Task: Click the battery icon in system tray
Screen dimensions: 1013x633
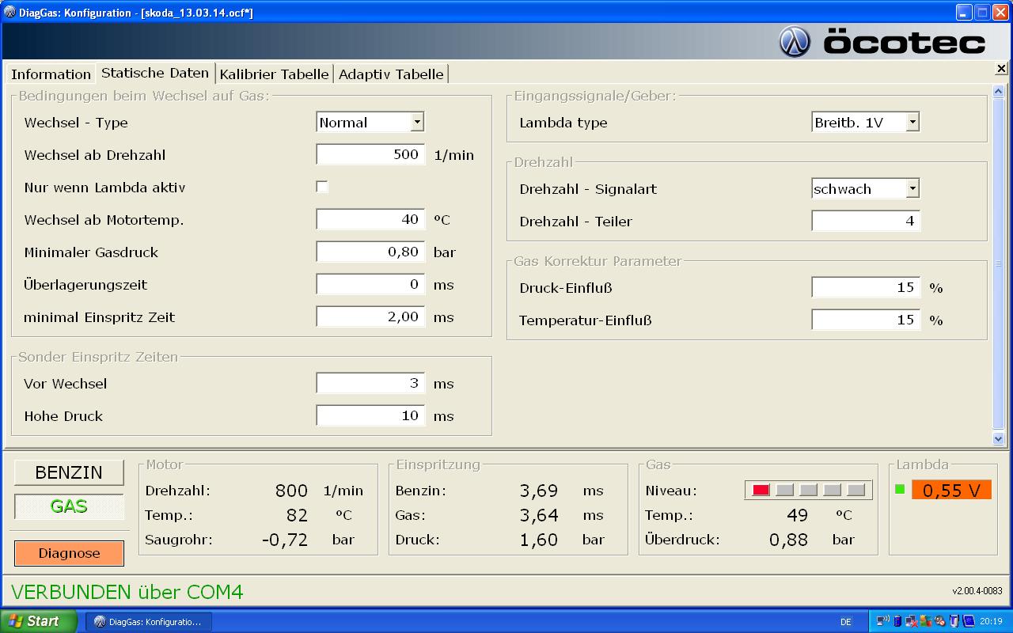Action: click(897, 621)
